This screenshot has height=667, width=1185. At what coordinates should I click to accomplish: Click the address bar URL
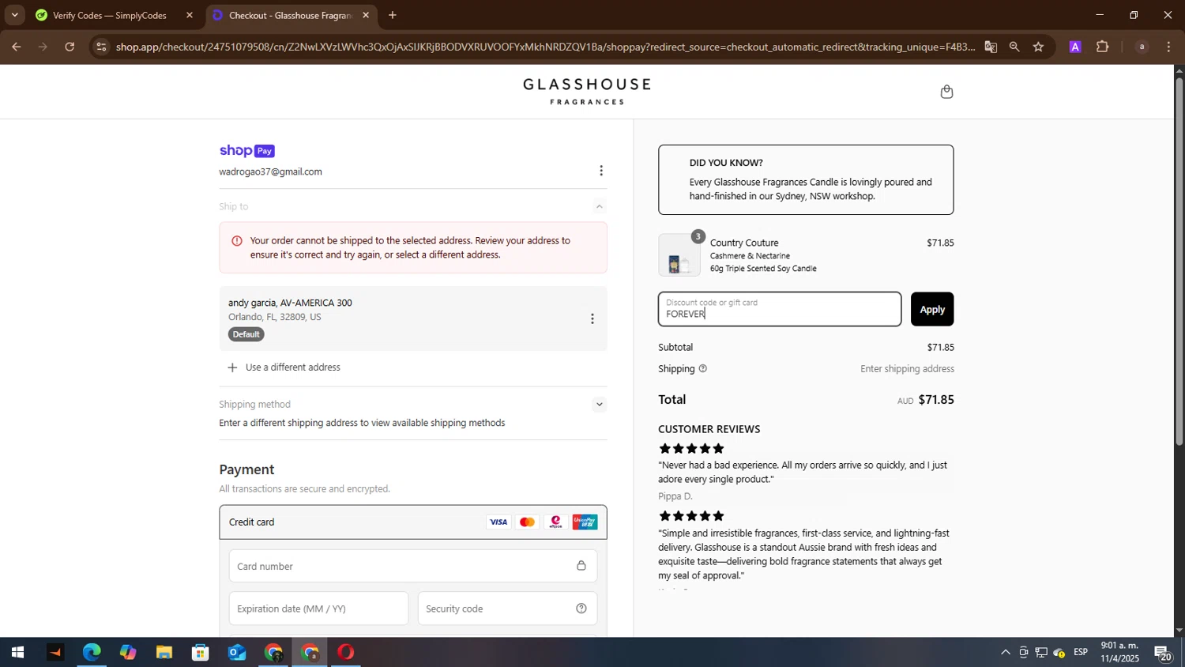point(545,47)
